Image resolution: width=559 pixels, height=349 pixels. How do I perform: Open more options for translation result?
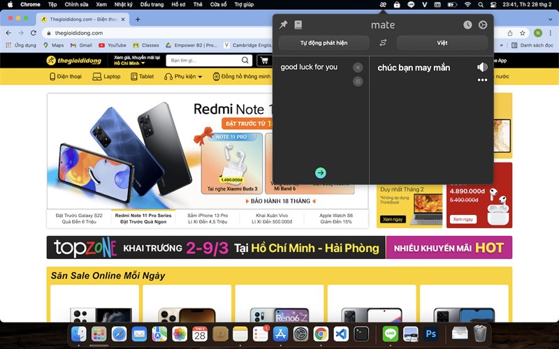482,80
